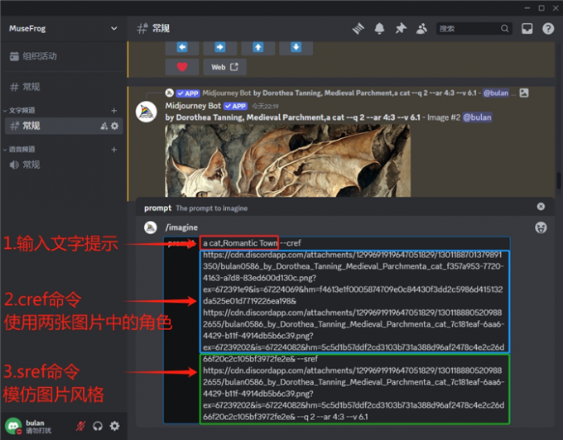Show pinned messages
The width and height of the screenshot is (563, 440).
[401, 28]
